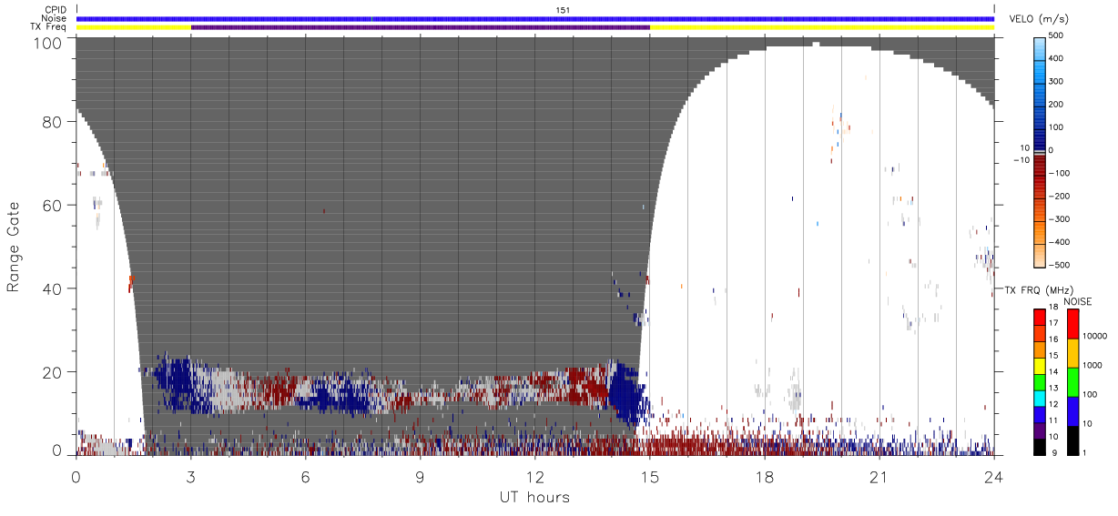1118x516 pixels.
Task: Click the 300 tick label on velocity colorbar
Action: 1058,81
